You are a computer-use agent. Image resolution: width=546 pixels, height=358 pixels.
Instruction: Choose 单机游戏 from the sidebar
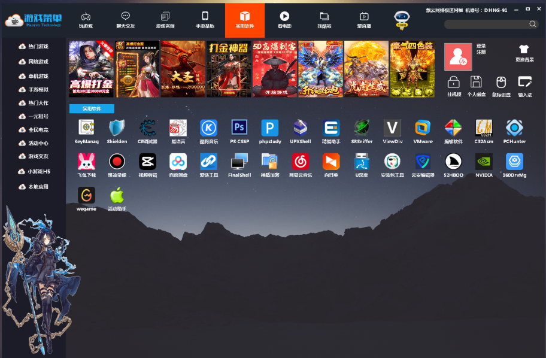pos(34,76)
